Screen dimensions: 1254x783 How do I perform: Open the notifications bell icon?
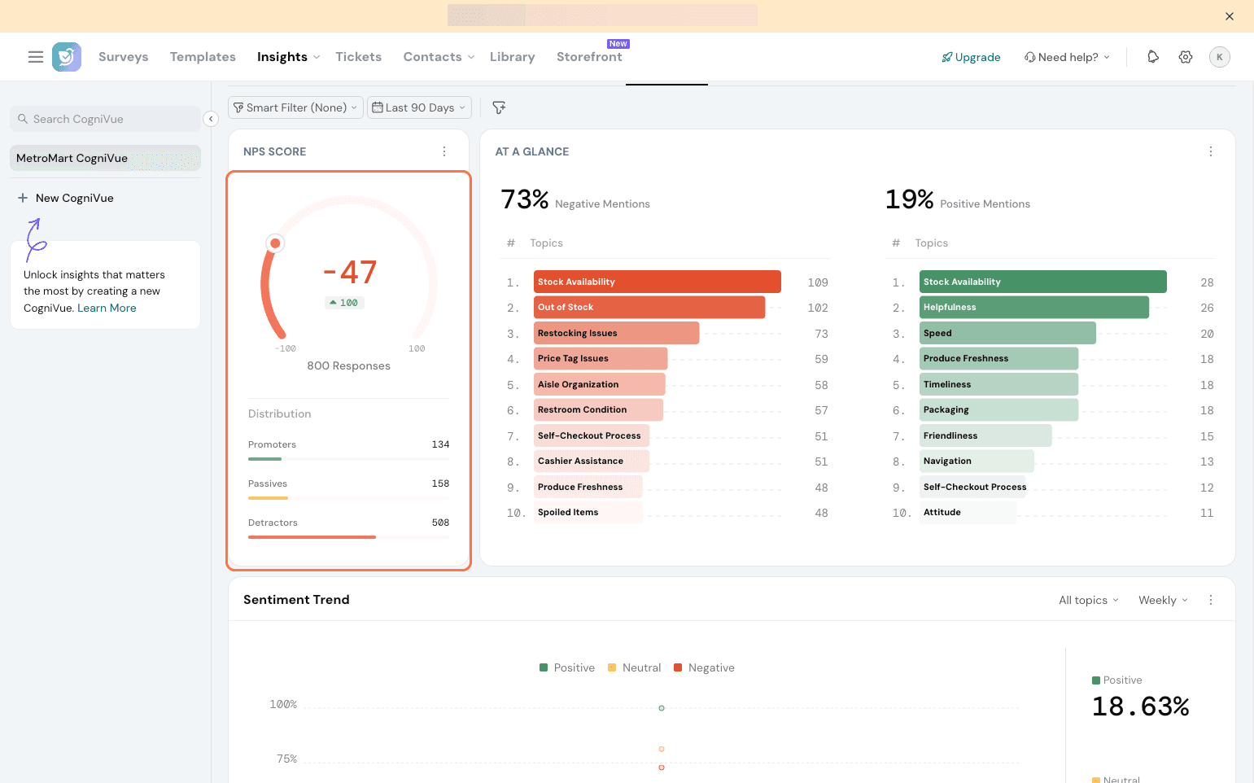[x=1153, y=57]
